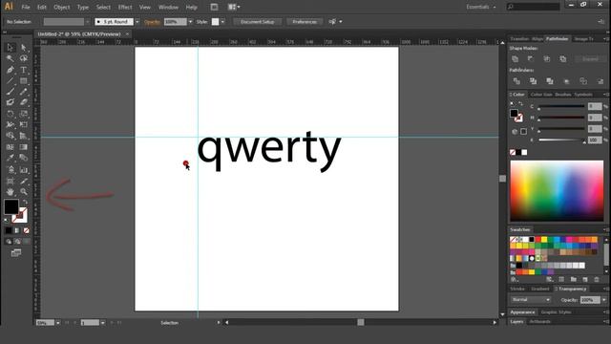
Task: Select the Perspective Grid tool
Action: click(x=23, y=136)
